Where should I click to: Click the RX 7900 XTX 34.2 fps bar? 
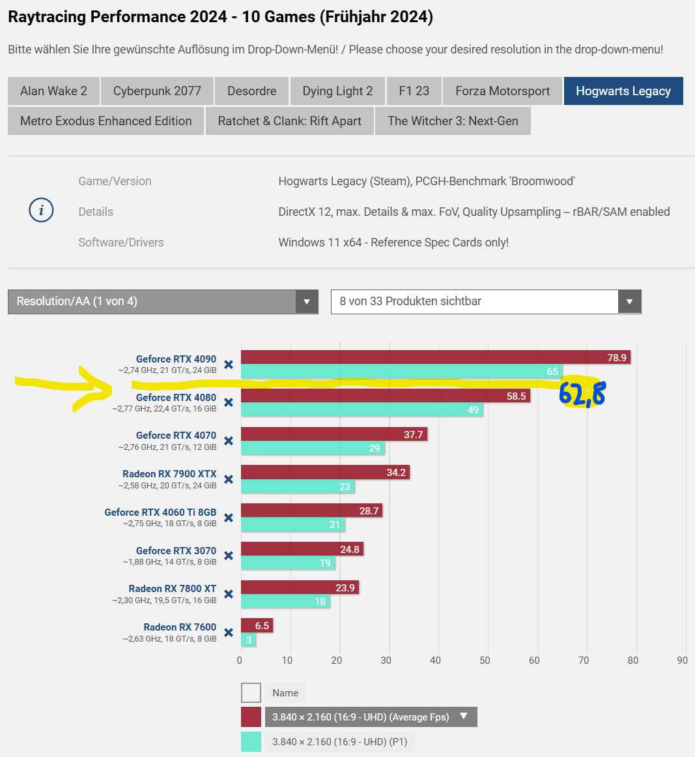point(325,472)
